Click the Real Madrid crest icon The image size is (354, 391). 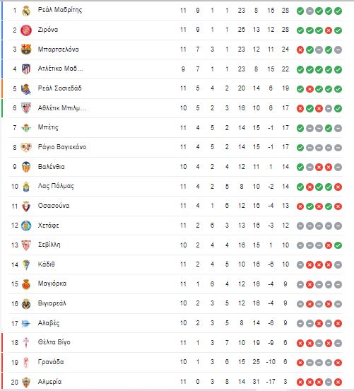click(x=26, y=11)
